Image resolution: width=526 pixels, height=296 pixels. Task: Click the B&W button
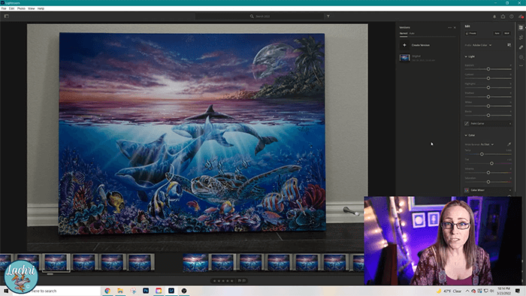tap(506, 33)
